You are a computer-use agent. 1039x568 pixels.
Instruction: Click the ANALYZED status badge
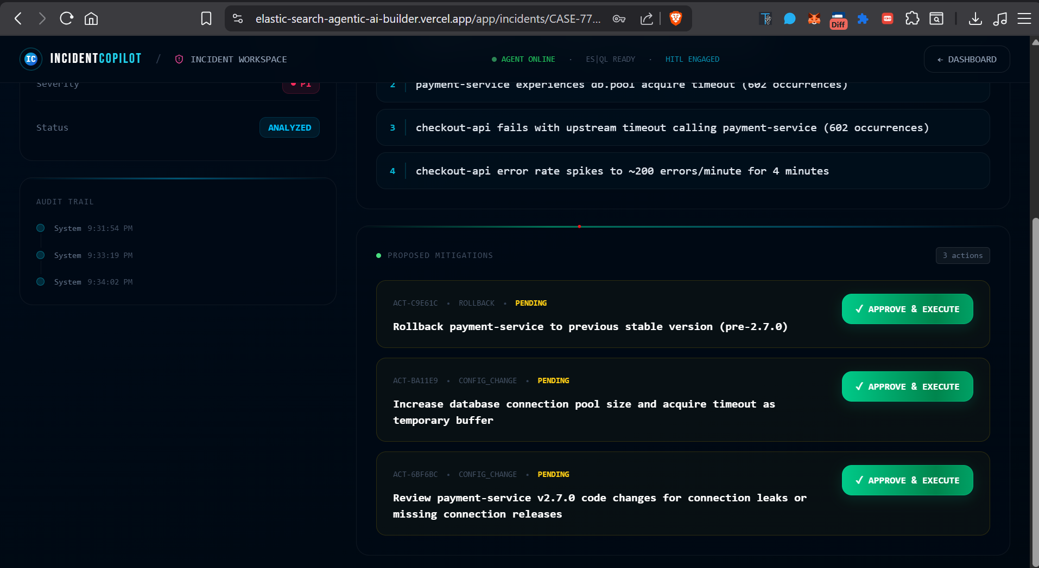pyautogui.click(x=289, y=127)
